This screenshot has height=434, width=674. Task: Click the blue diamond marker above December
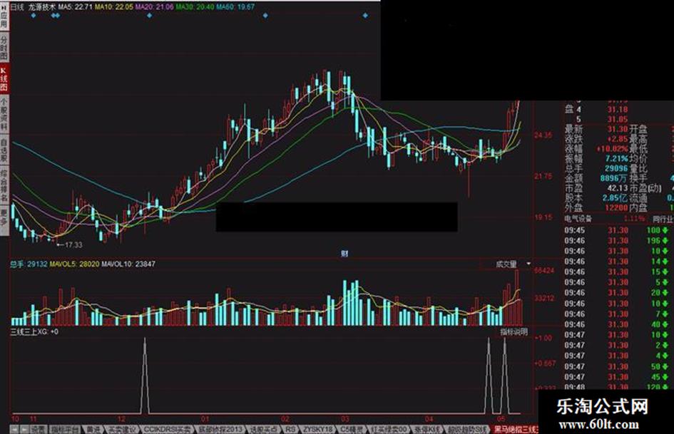coord(149,16)
